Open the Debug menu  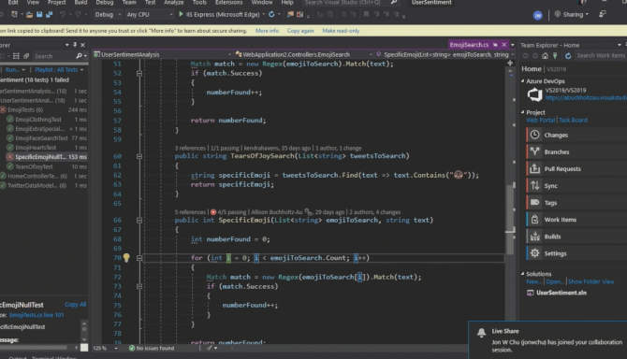coord(105,3)
